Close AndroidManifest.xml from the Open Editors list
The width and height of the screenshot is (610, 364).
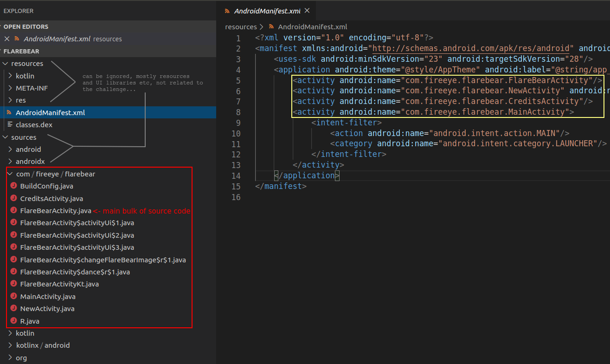(x=6, y=39)
